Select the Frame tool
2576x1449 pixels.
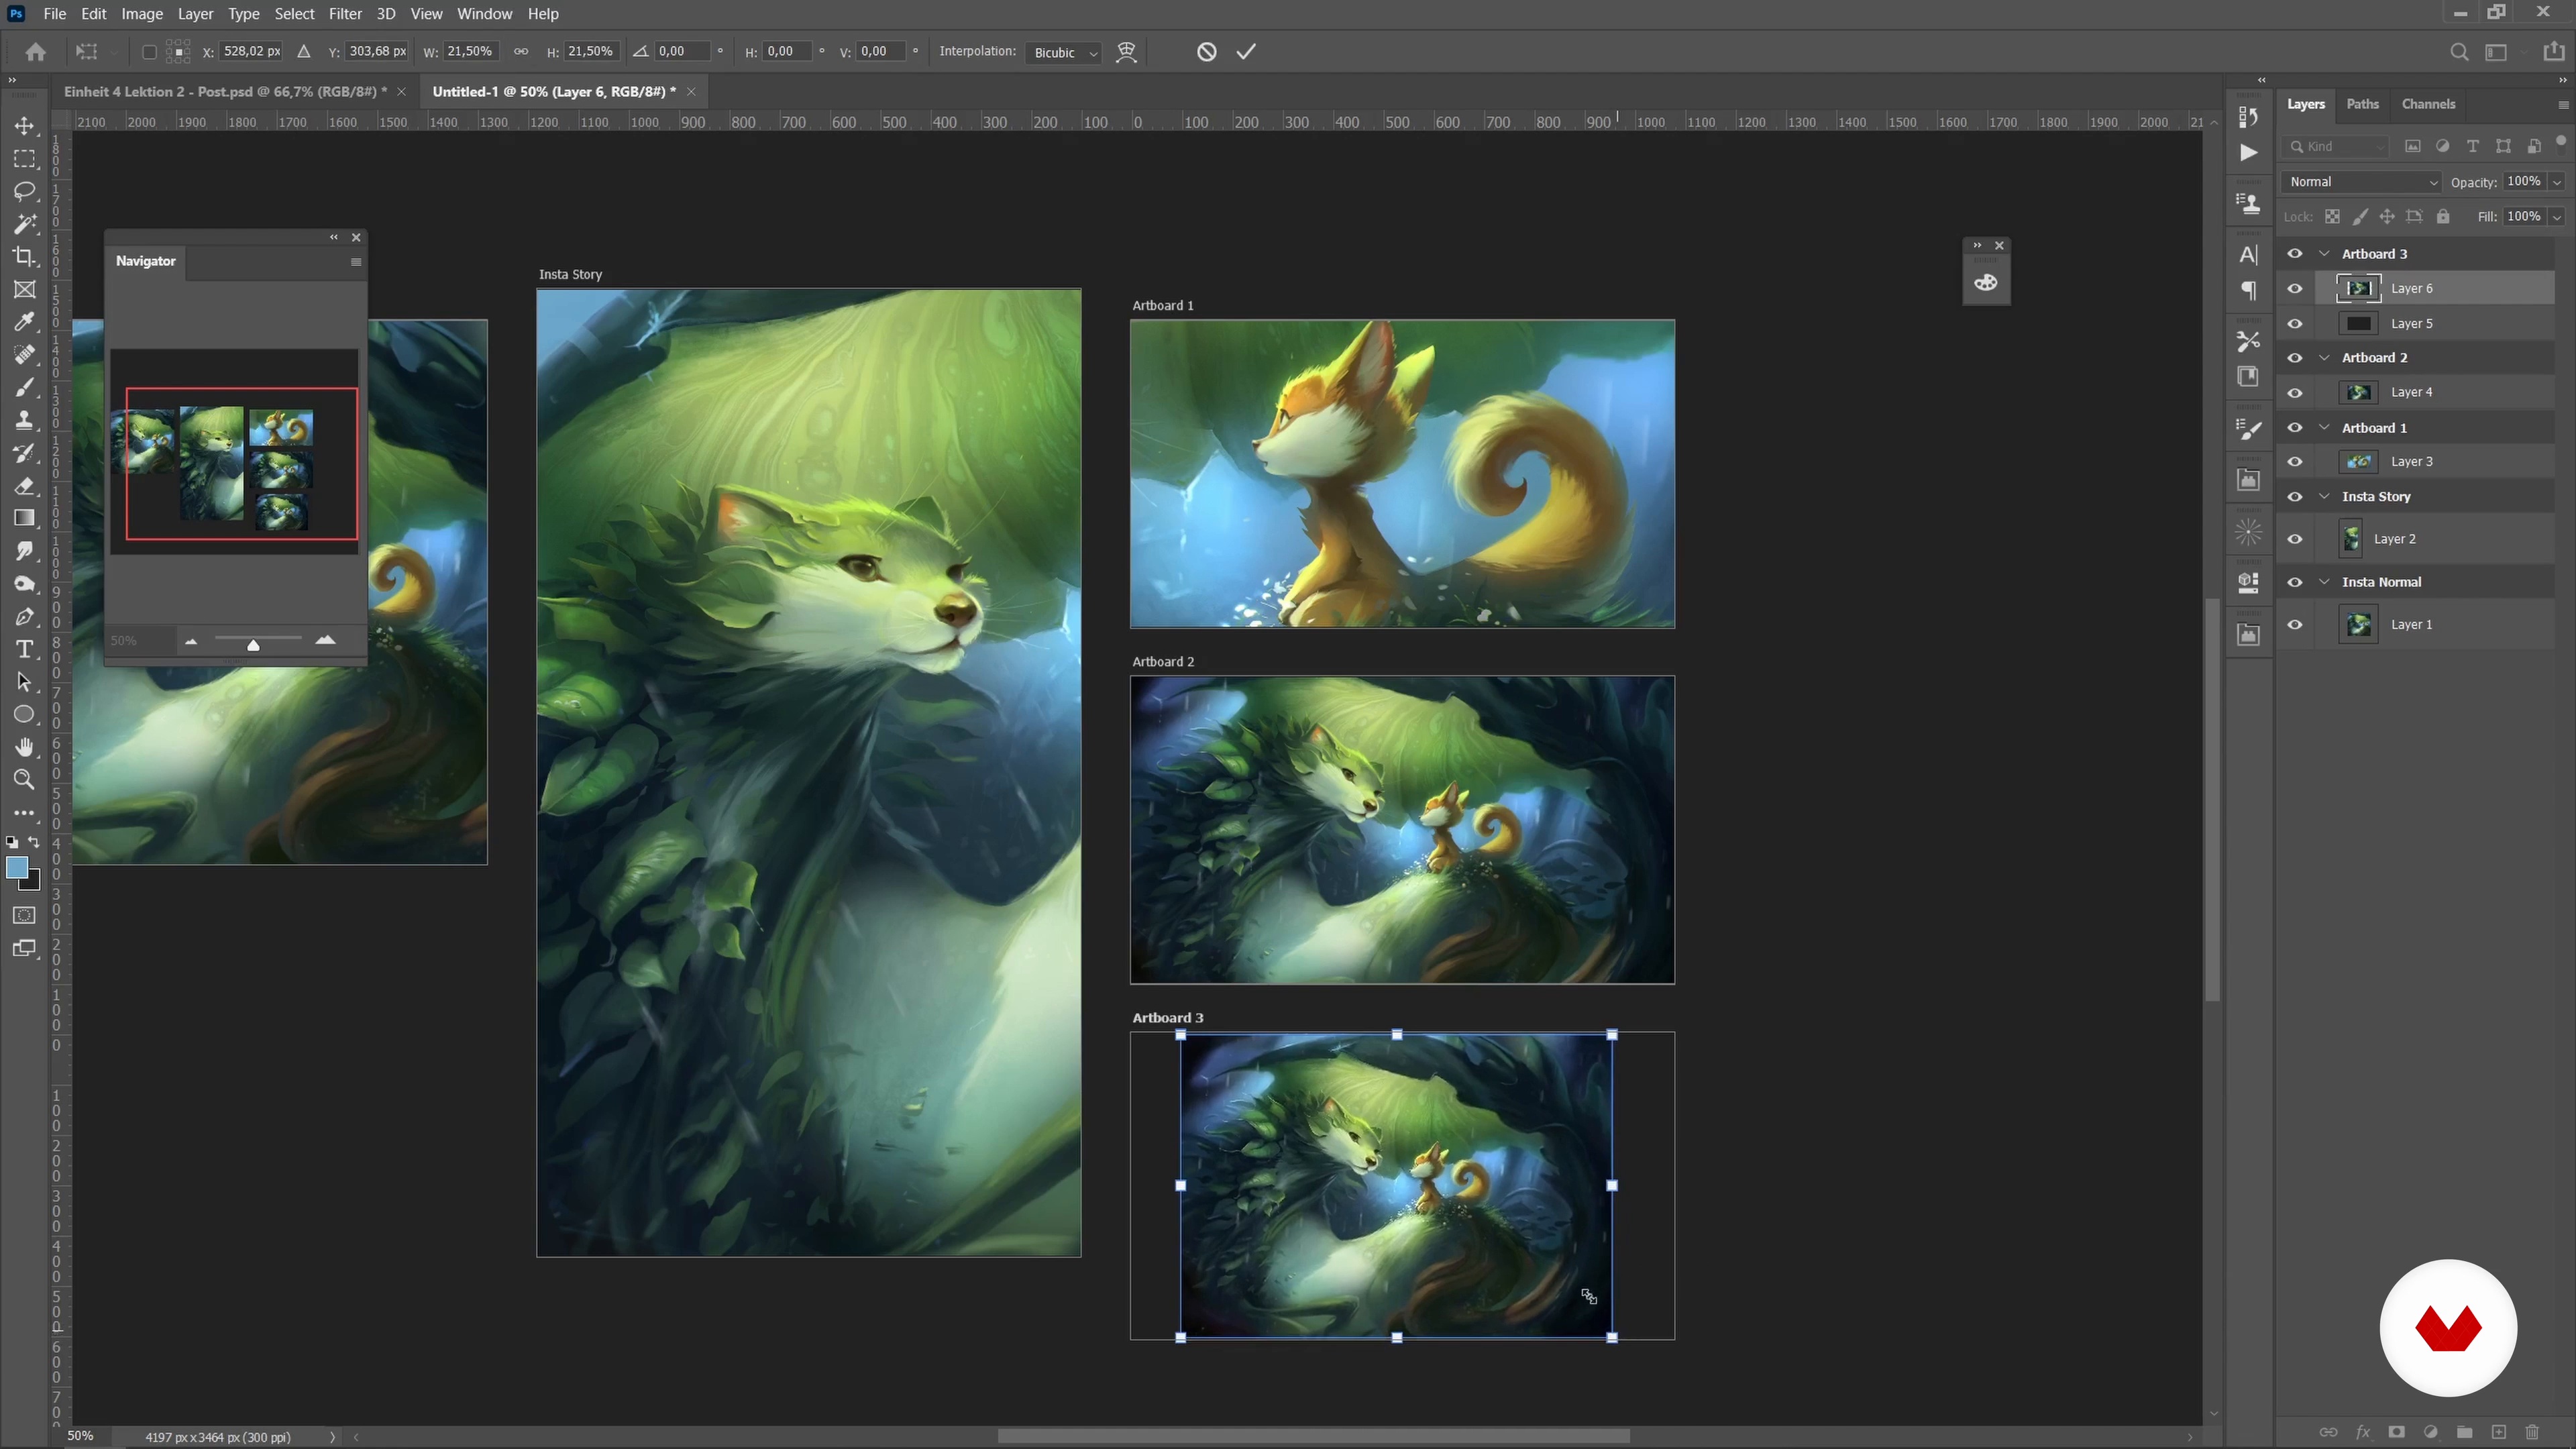tap(24, 290)
